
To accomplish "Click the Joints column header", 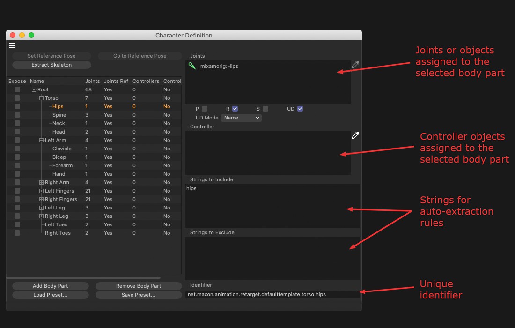I will (92, 81).
